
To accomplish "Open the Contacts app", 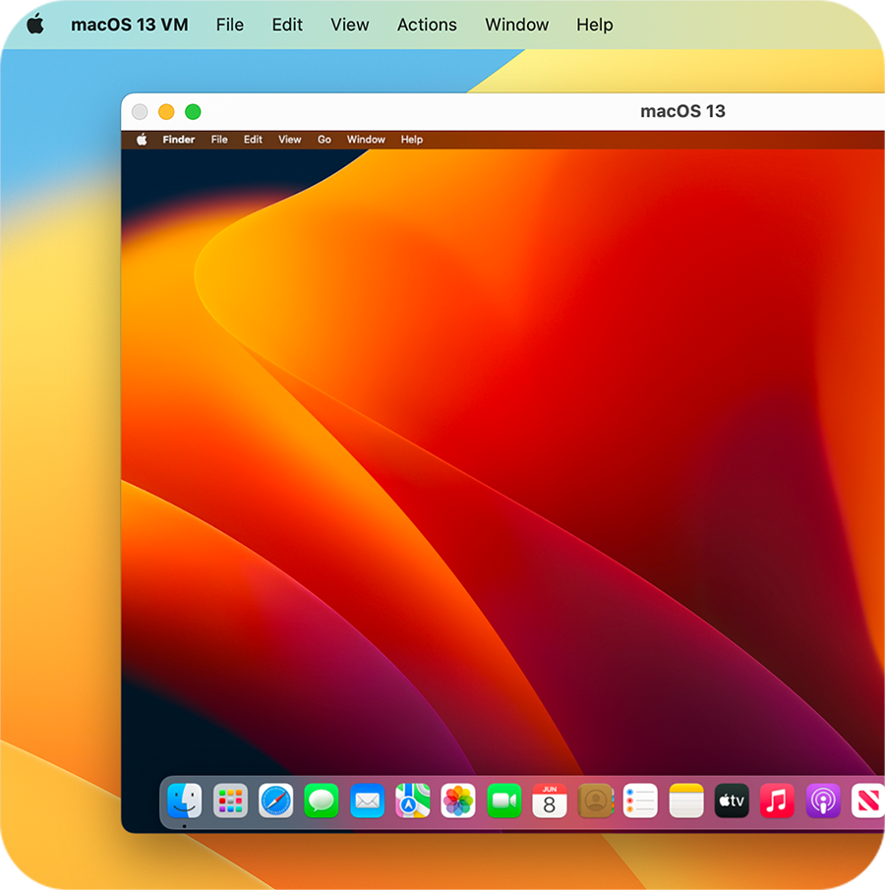I will coord(595,801).
